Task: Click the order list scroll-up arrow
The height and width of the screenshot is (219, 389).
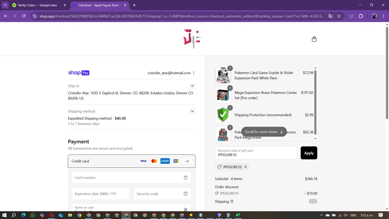Action: [x=315, y=68]
